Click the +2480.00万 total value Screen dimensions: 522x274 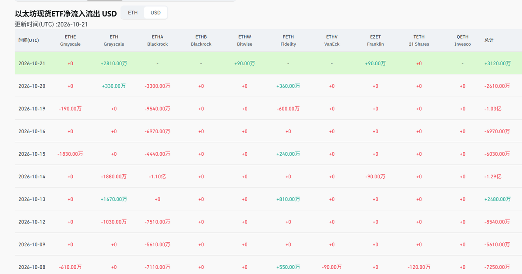click(497, 199)
